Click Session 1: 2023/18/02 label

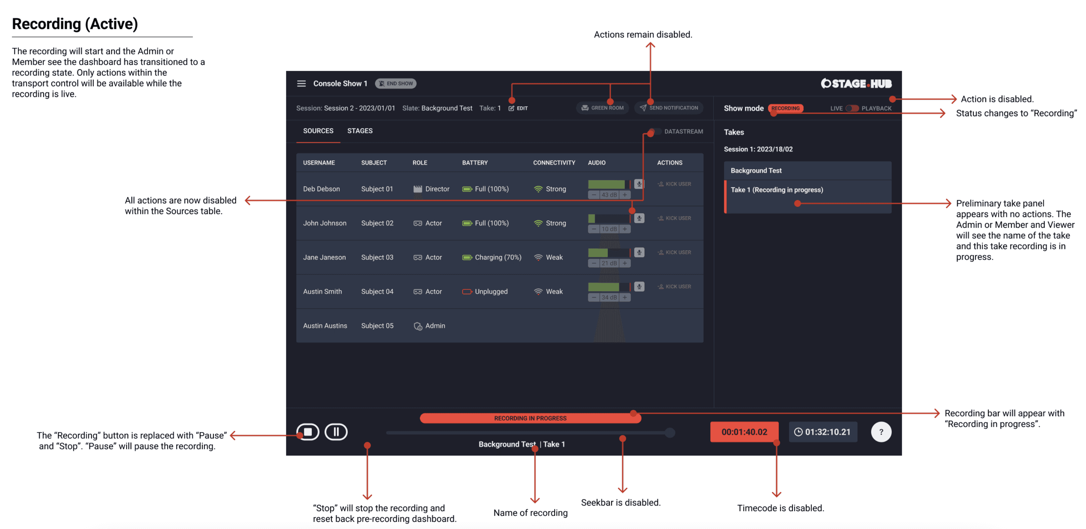[x=758, y=149]
